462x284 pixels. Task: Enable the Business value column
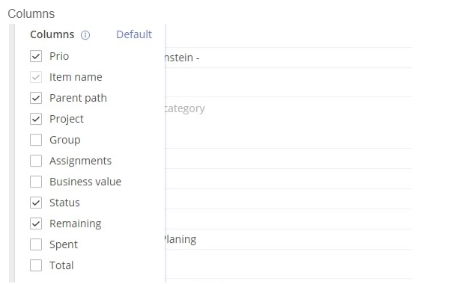[x=36, y=182]
